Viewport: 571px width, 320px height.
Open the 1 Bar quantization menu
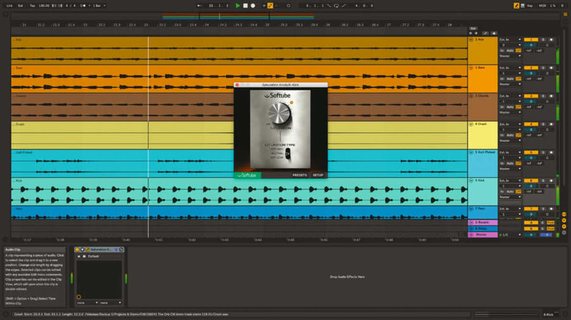point(99,5)
